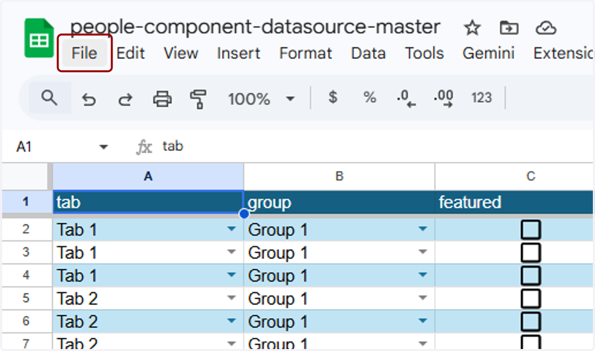Image resolution: width=595 pixels, height=351 pixels.
Task: Open the Group 1 dropdown in row 4
Action: tap(422, 275)
